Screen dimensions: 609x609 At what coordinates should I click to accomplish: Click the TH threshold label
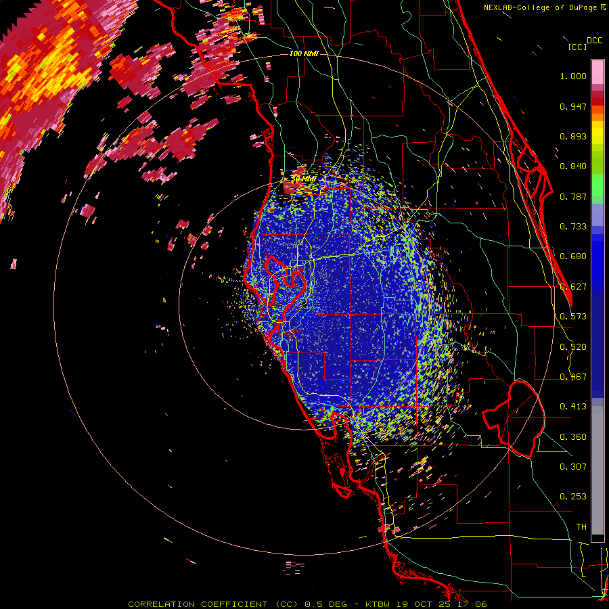tap(581, 527)
